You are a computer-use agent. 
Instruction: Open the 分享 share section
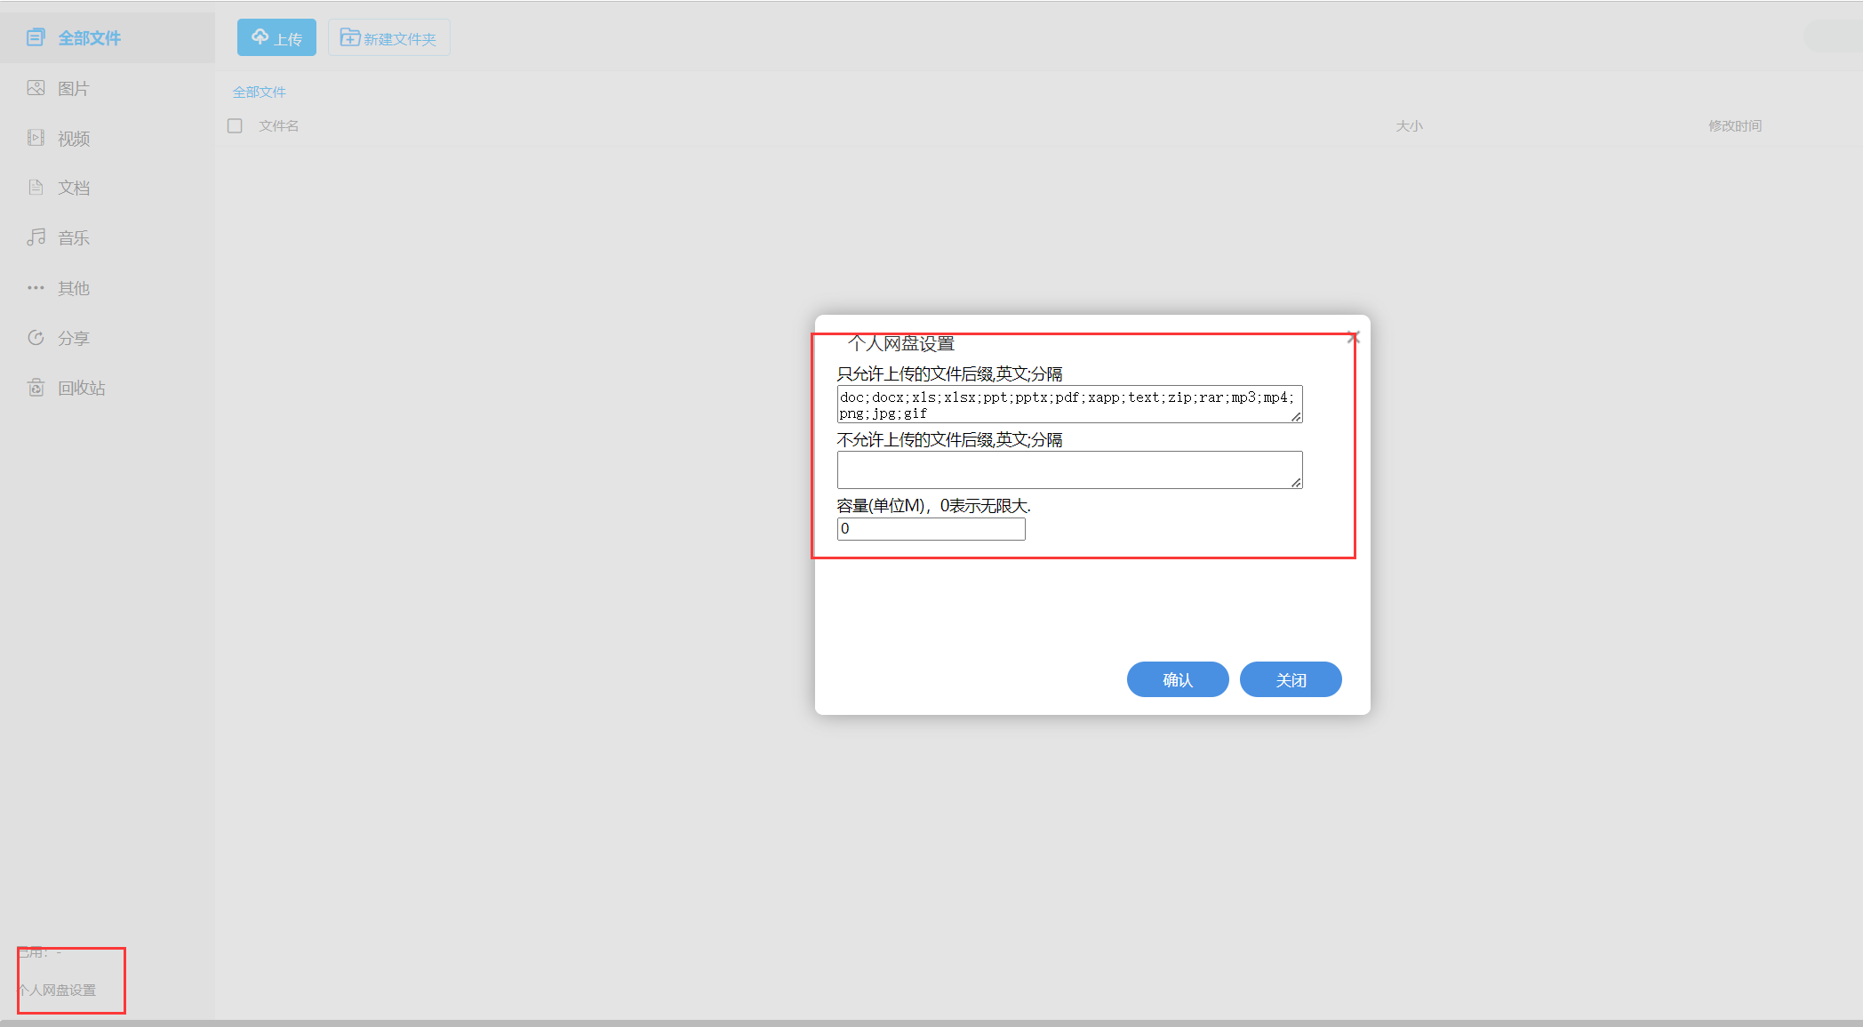click(x=73, y=338)
